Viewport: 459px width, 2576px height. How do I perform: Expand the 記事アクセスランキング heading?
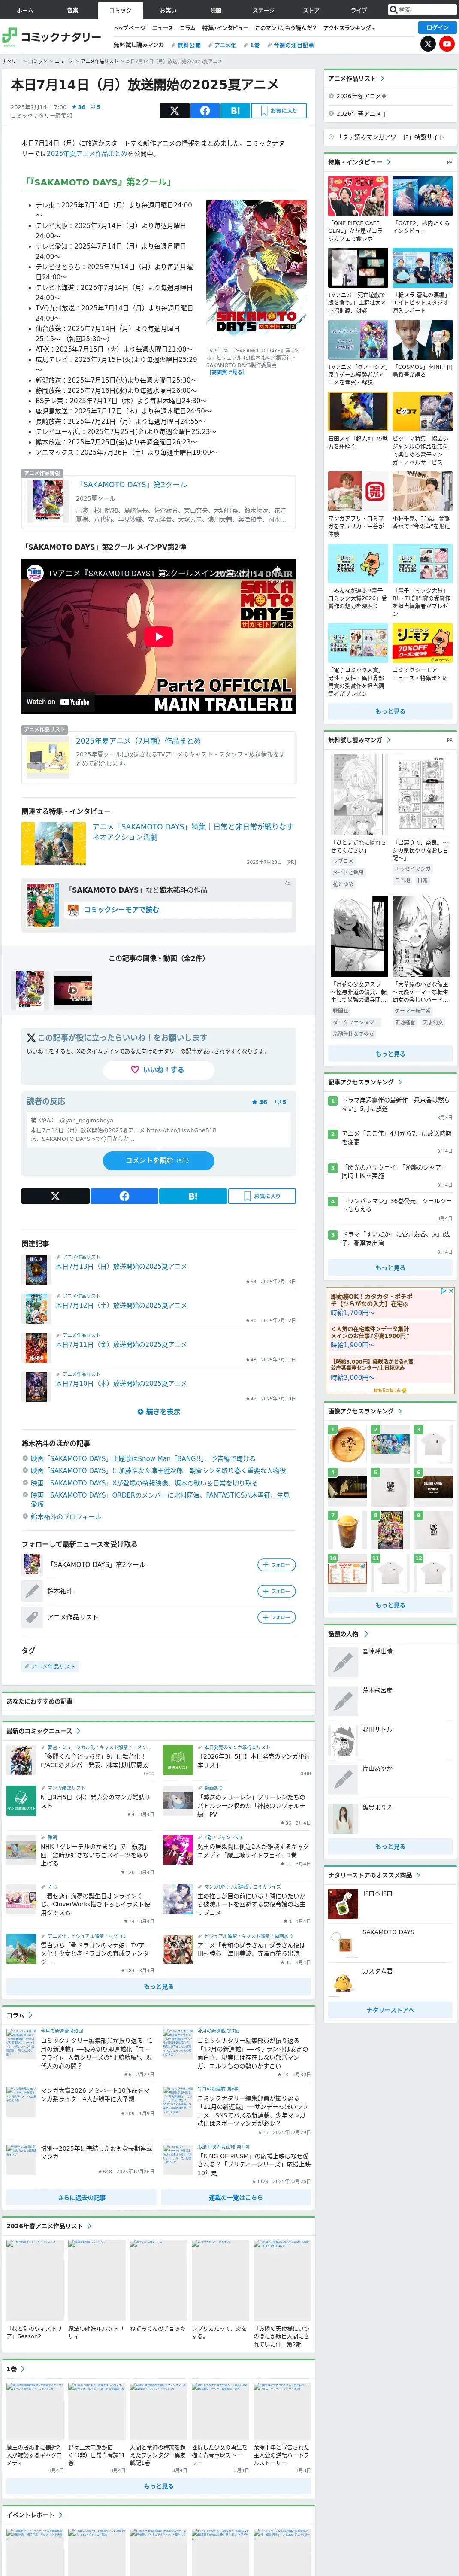tap(365, 1082)
